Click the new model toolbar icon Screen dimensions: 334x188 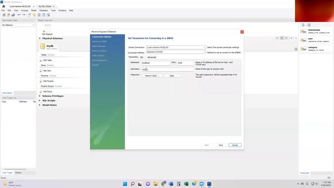pos(4,15)
